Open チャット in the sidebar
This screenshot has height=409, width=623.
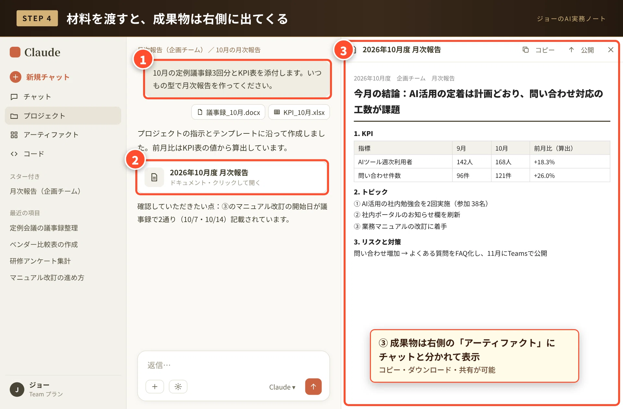point(63,97)
